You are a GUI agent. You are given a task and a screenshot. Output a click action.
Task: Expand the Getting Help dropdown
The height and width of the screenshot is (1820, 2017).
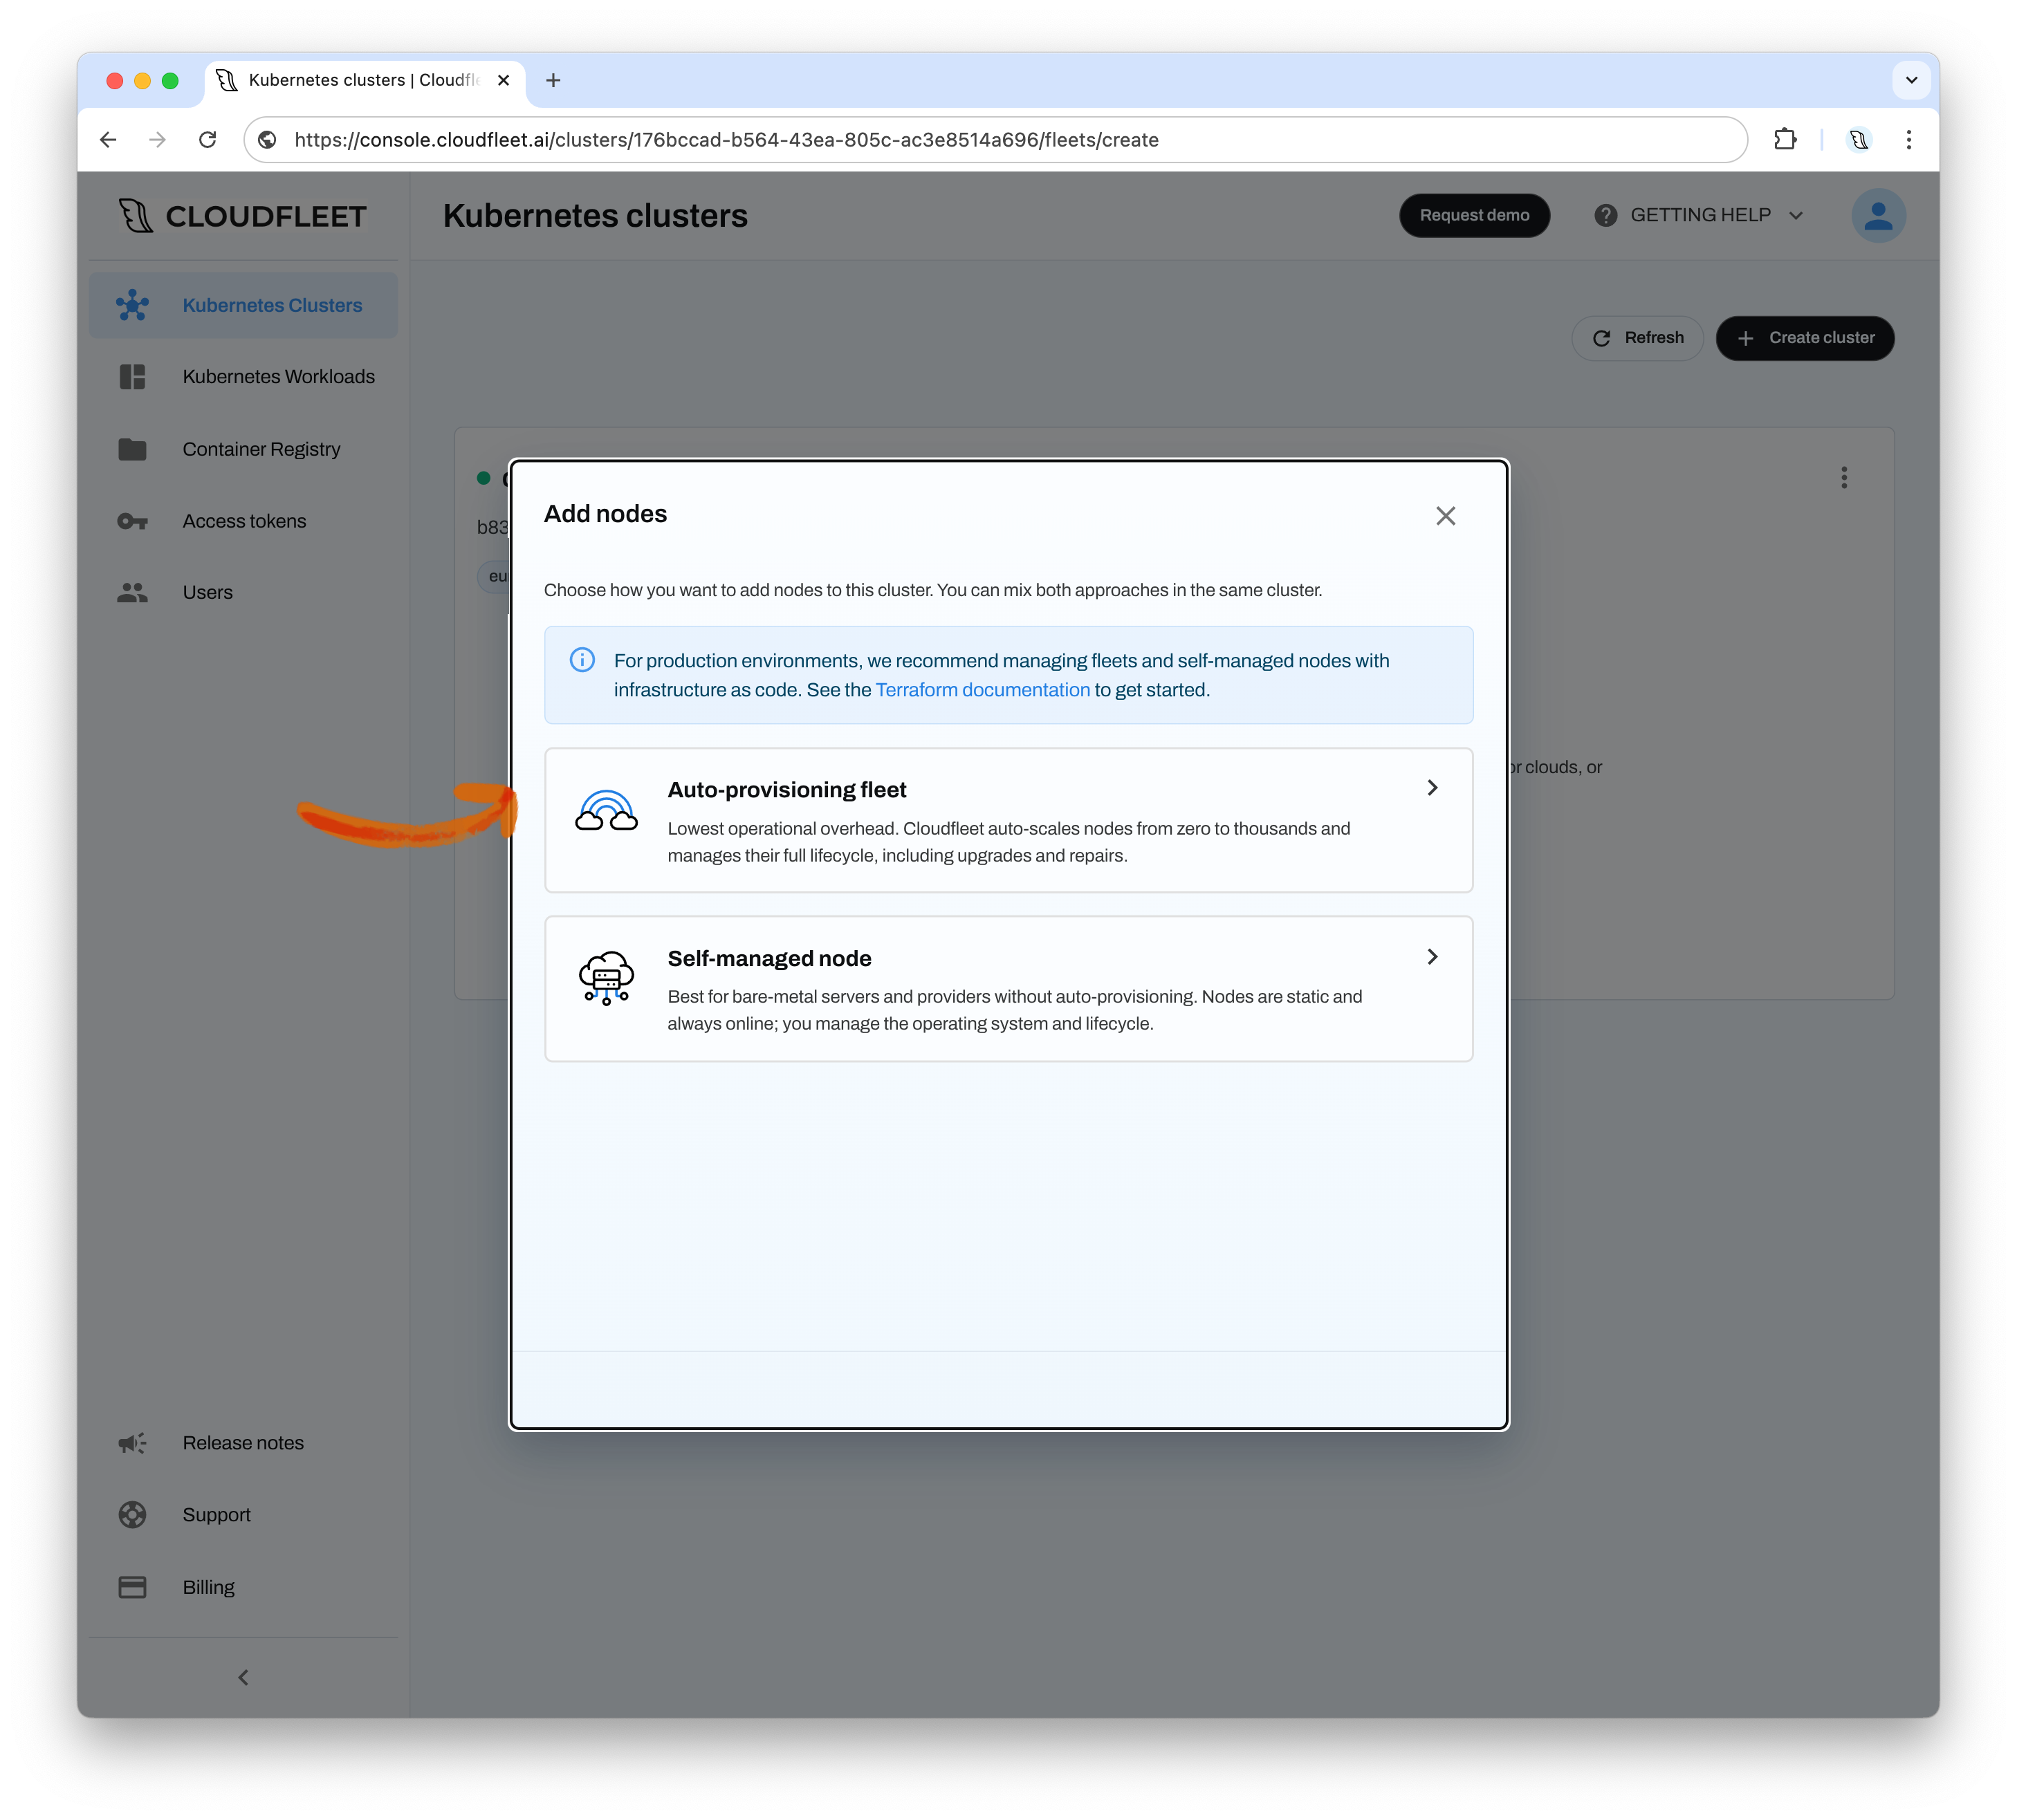[1700, 215]
